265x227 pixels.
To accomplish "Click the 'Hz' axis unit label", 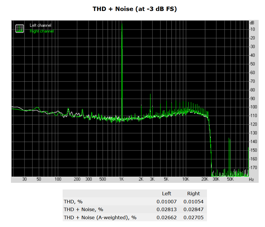I will coord(251,180).
